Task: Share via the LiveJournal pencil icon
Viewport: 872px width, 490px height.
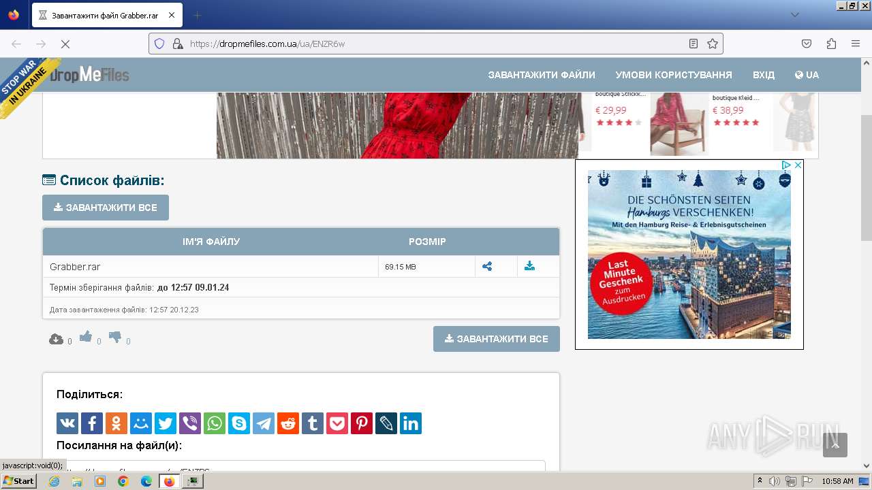Action: [x=386, y=423]
